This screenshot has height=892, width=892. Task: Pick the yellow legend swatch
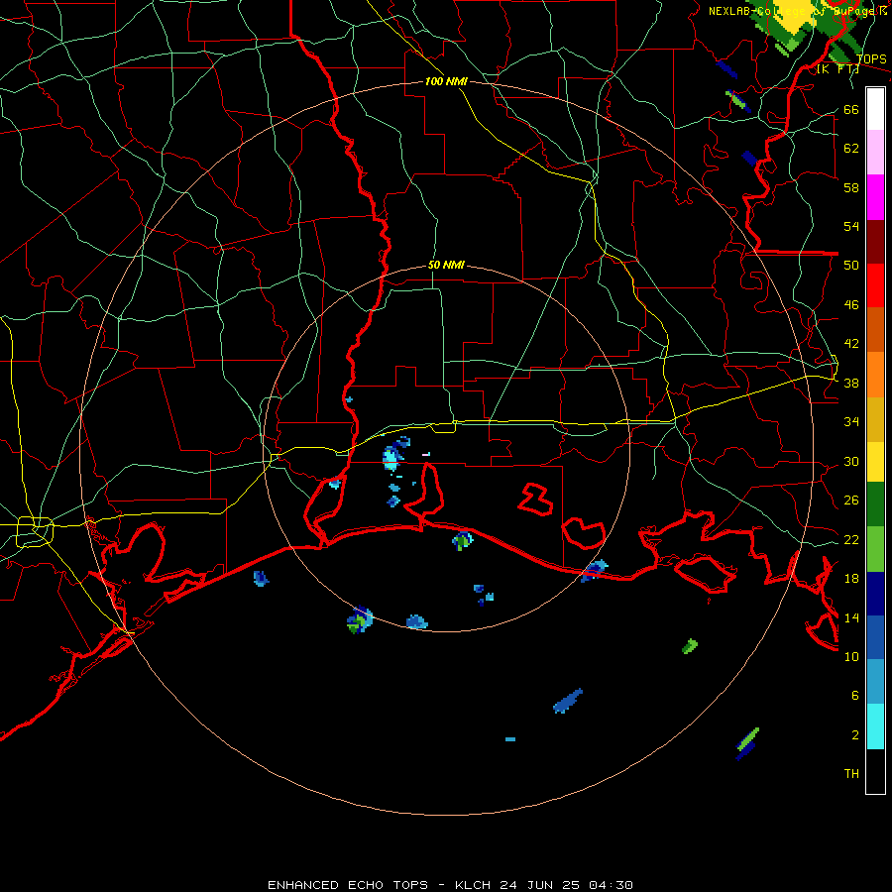[x=875, y=462]
